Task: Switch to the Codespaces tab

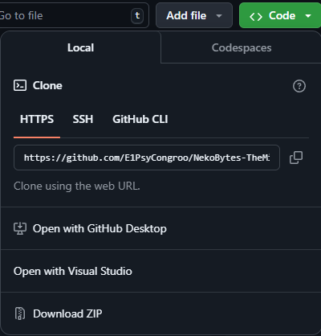Action: click(242, 47)
